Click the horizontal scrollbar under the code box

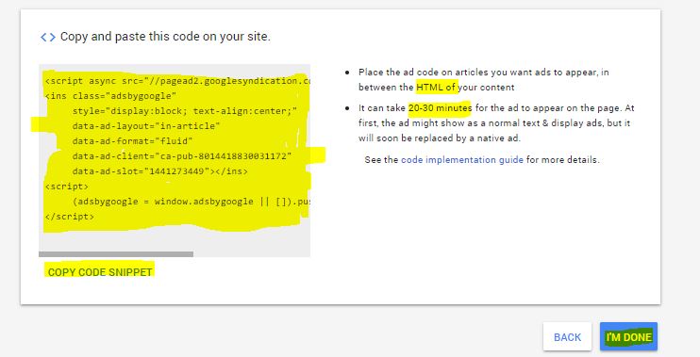click(116, 254)
